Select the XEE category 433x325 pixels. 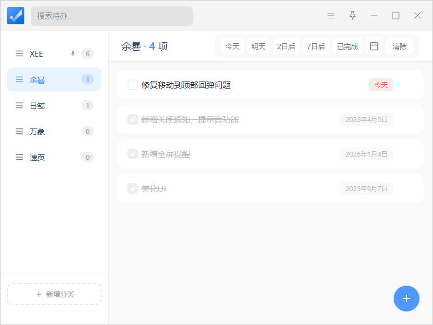(54, 53)
